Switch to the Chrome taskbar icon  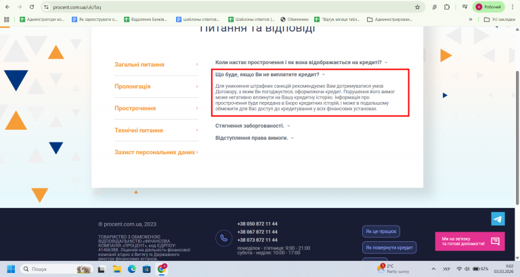162,269
